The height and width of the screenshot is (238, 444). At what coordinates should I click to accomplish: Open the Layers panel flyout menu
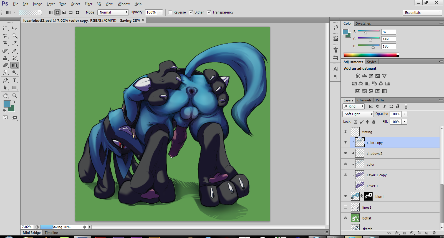441,100
